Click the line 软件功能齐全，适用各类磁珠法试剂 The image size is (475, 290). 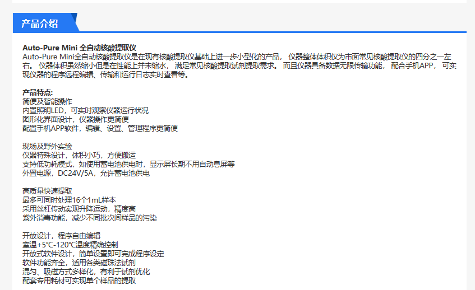79,263
